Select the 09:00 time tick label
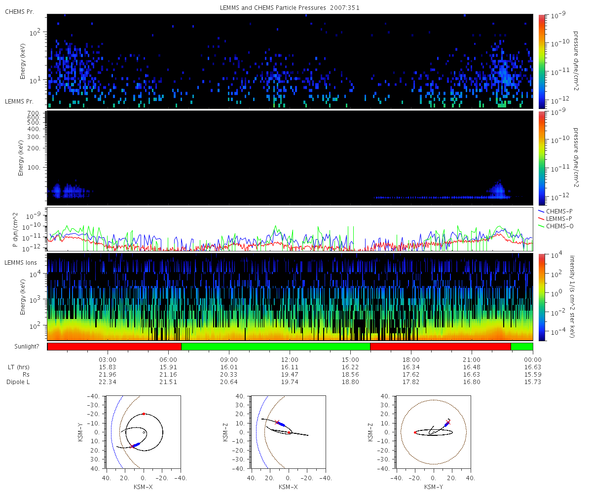 (x=229, y=359)
